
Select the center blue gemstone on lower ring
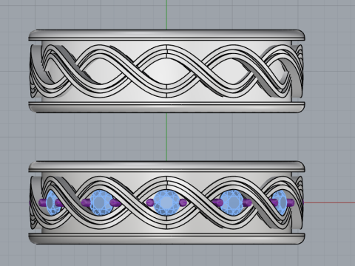point(166,202)
